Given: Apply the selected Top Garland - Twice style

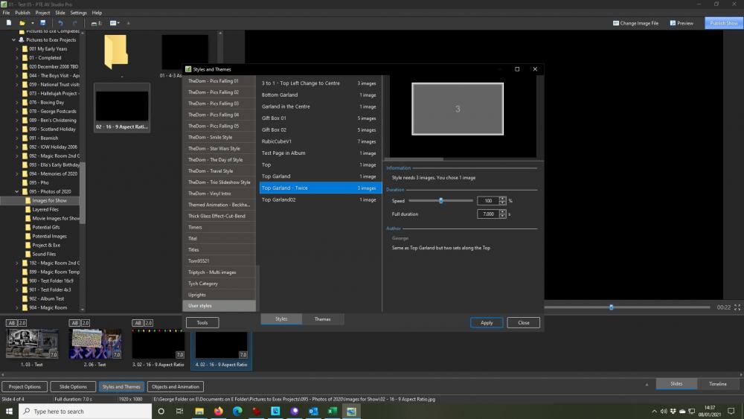Looking at the screenshot, I should tap(487, 323).
